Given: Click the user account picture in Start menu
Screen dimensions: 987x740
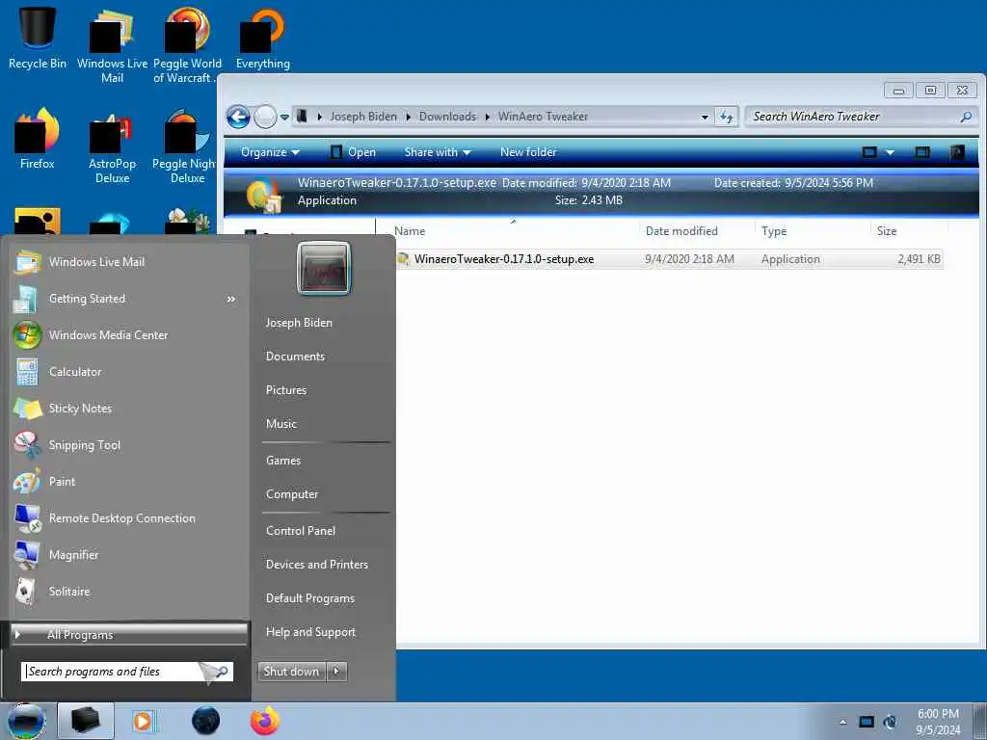Looking at the screenshot, I should pyautogui.click(x=324, y=269).
